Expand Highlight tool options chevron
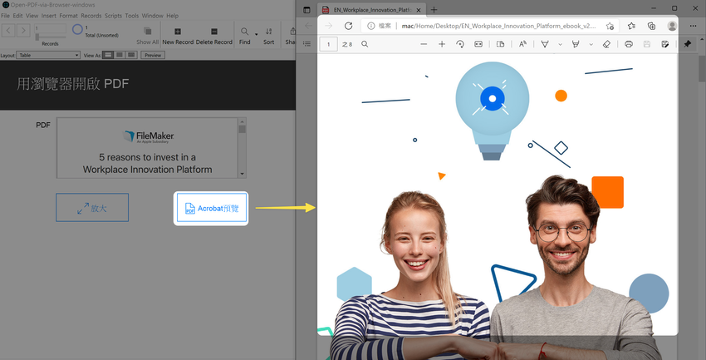The height and width of the screenshot is (360, 706). click(x=591, y=44)
